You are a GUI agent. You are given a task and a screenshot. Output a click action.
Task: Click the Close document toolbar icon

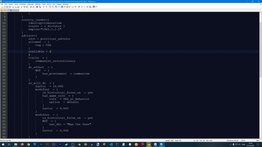[13, 7]
